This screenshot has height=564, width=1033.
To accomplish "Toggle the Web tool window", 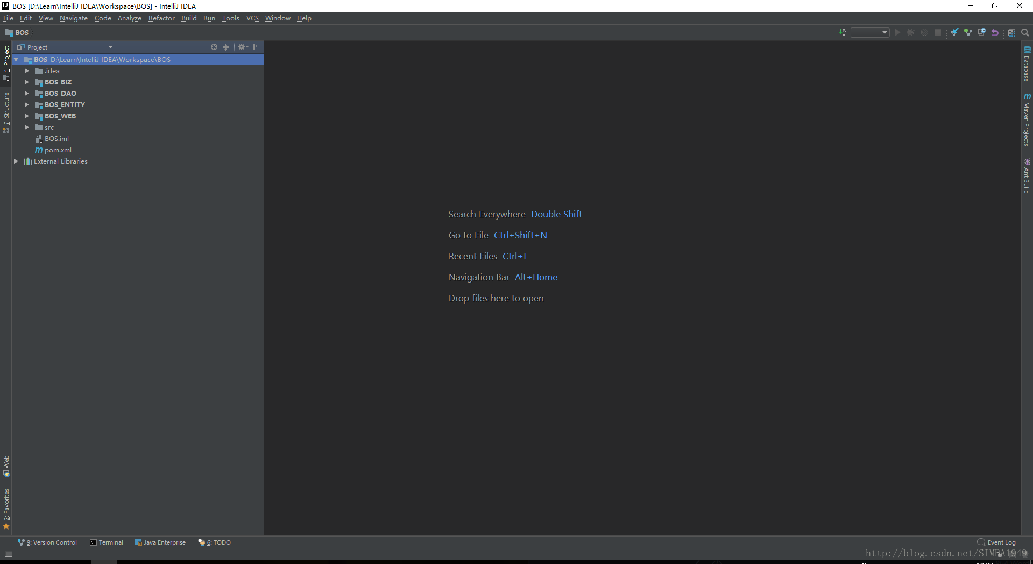I will (6, 466).
